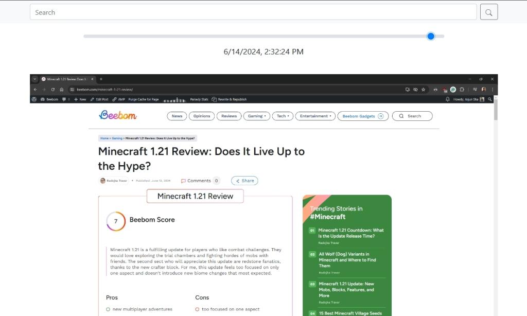
Task: Open a new browser tab with plus icon
Action: 101,79
